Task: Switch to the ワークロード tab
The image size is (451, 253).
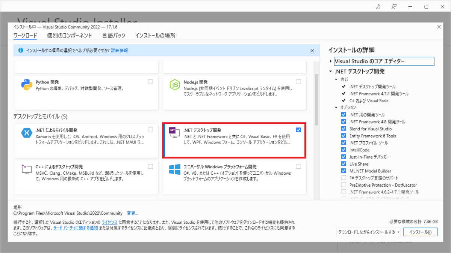Action: [x=25, y=36]
